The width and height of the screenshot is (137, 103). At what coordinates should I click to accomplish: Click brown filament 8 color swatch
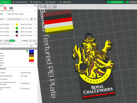[17, 35]
